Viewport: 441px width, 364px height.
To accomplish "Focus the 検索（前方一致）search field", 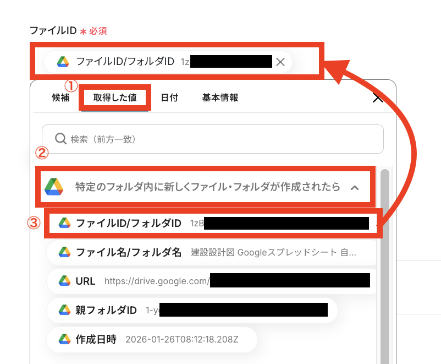I will (213, 139).
